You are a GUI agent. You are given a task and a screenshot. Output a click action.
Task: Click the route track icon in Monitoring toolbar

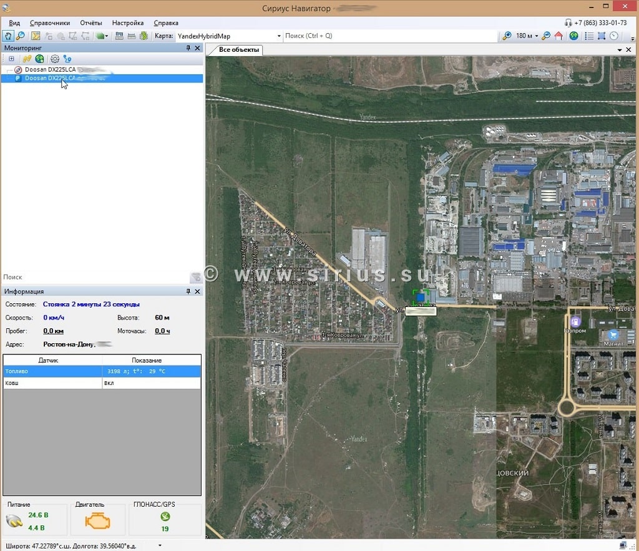pyautogui.click(x=67, y=59)
